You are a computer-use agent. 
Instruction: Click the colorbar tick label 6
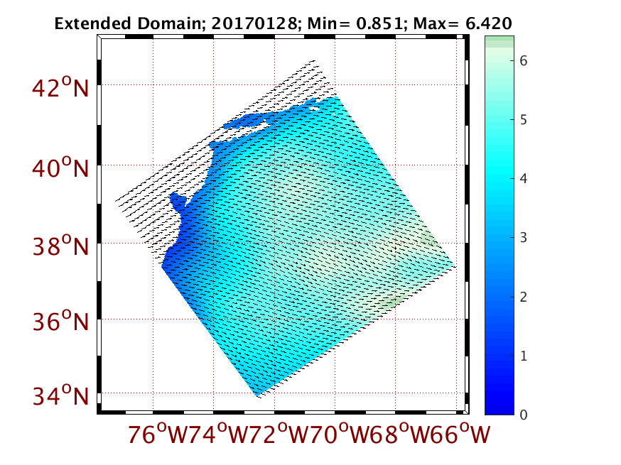coord(523,61)
